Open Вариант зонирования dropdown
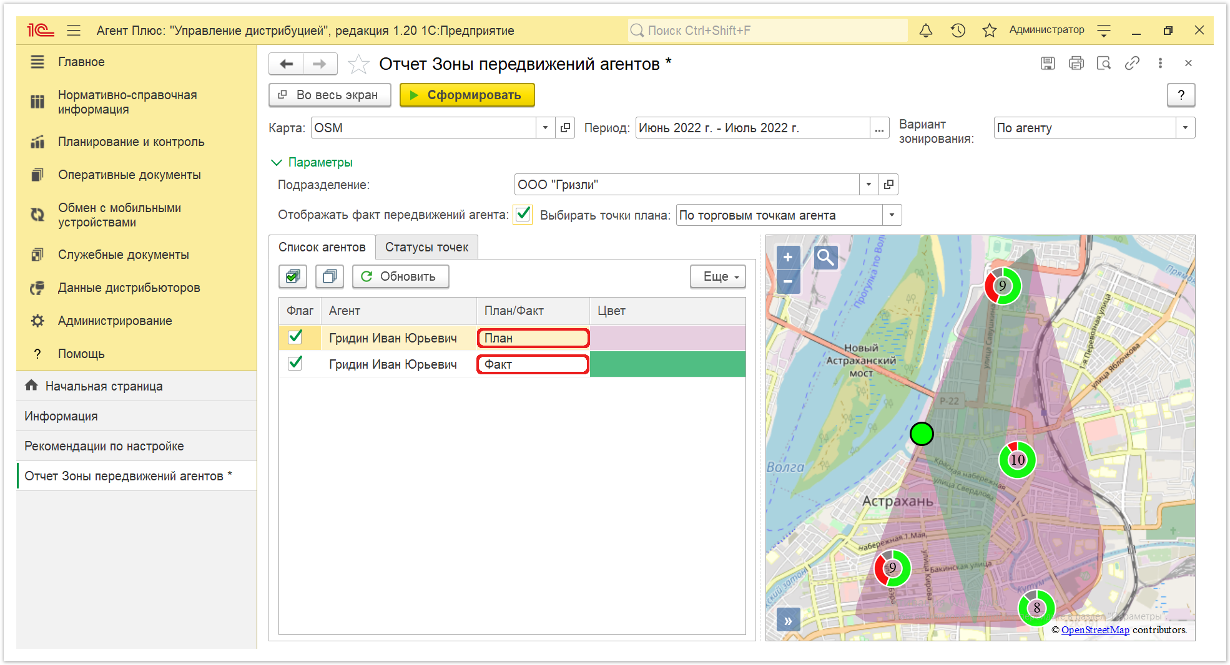 [1185, 128]
